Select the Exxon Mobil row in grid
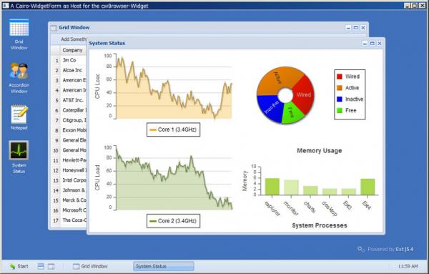This screenshot has width=429, height=274. pyautogui.click(x=69, y=130)
